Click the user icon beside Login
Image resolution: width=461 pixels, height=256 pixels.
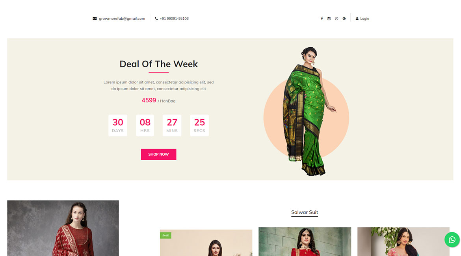tap(357, 19)
